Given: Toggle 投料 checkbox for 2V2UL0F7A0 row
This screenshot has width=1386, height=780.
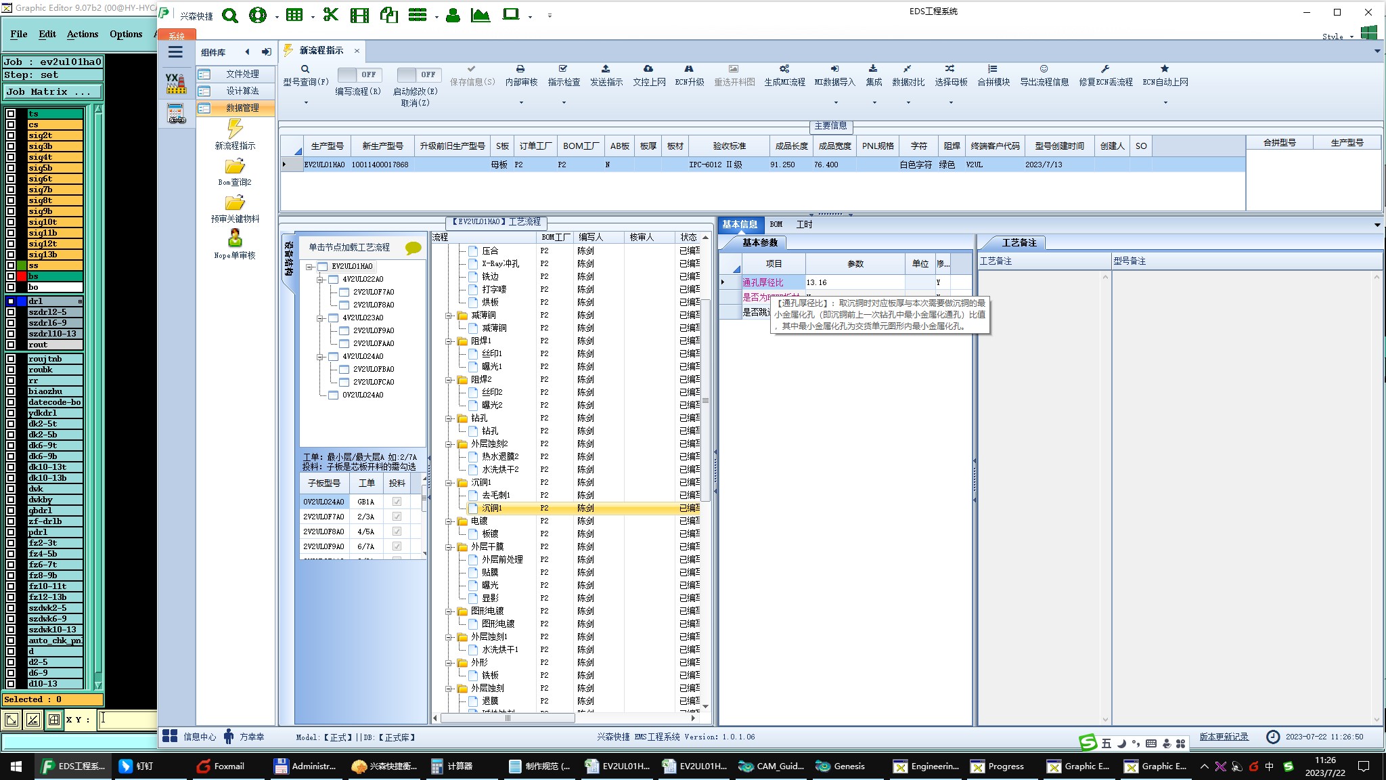Looking at the screenshot, I should click(x=397, y=517).
